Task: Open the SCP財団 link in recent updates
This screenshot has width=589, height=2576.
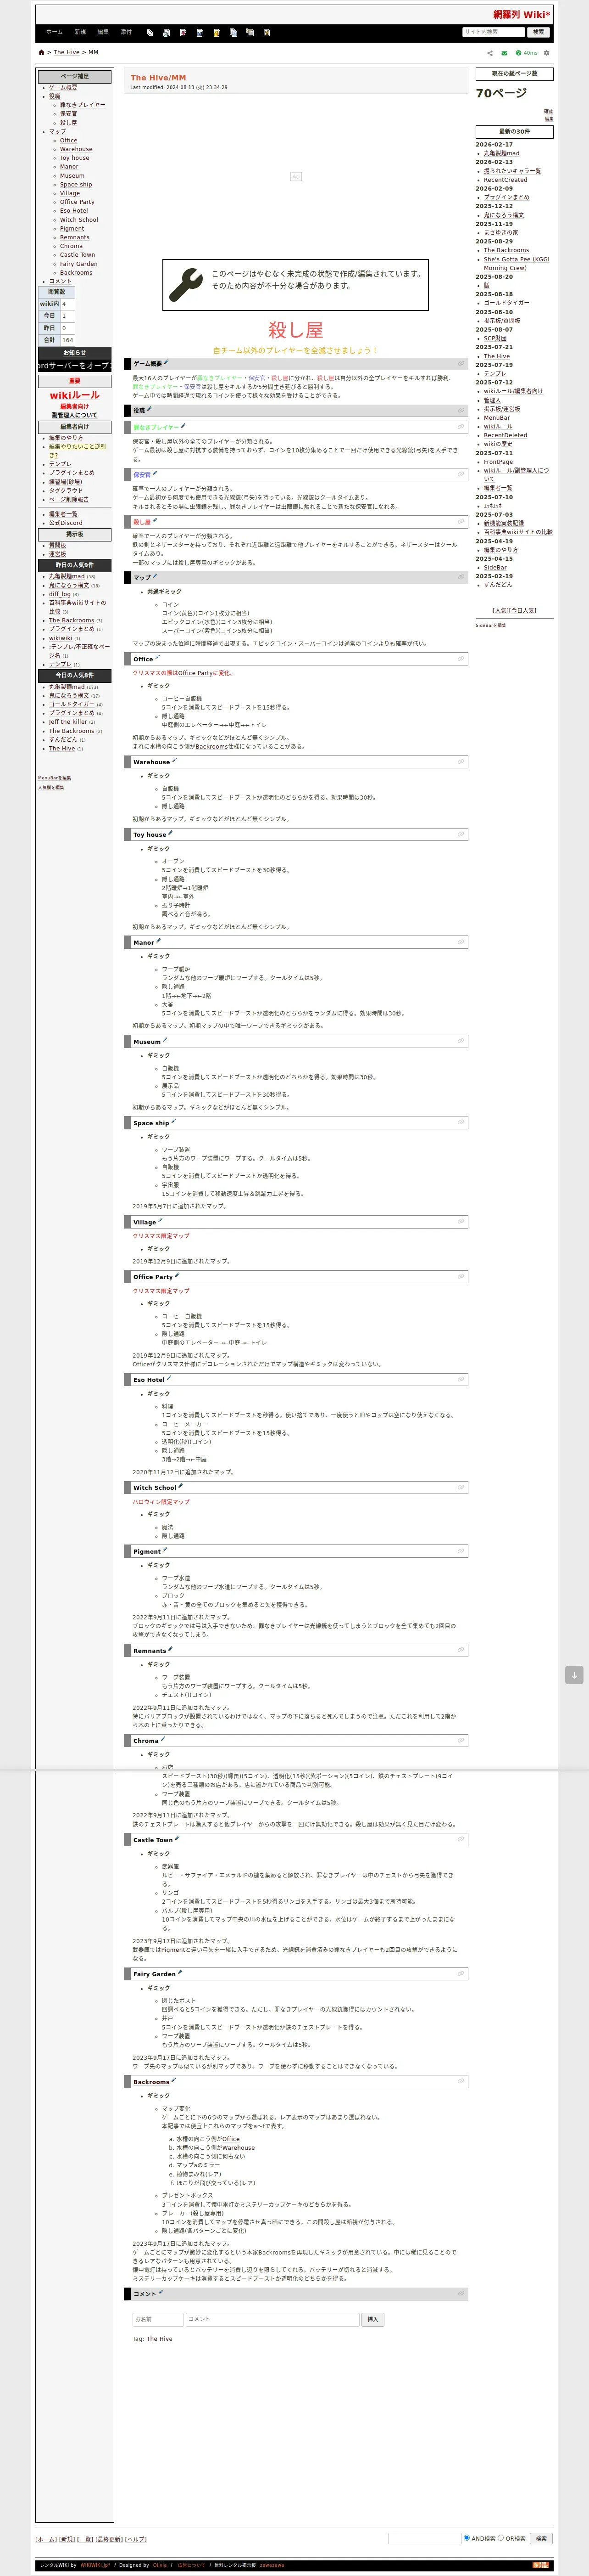Action: (495, 339)
